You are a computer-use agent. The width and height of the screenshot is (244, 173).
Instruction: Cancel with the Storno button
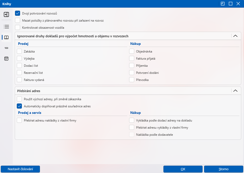coord(224,169)
